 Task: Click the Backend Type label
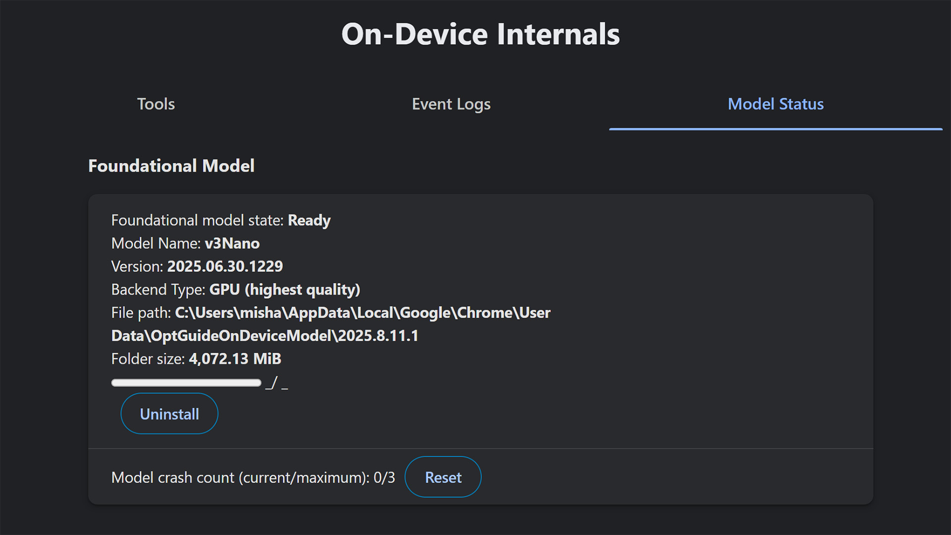[158, 290]
